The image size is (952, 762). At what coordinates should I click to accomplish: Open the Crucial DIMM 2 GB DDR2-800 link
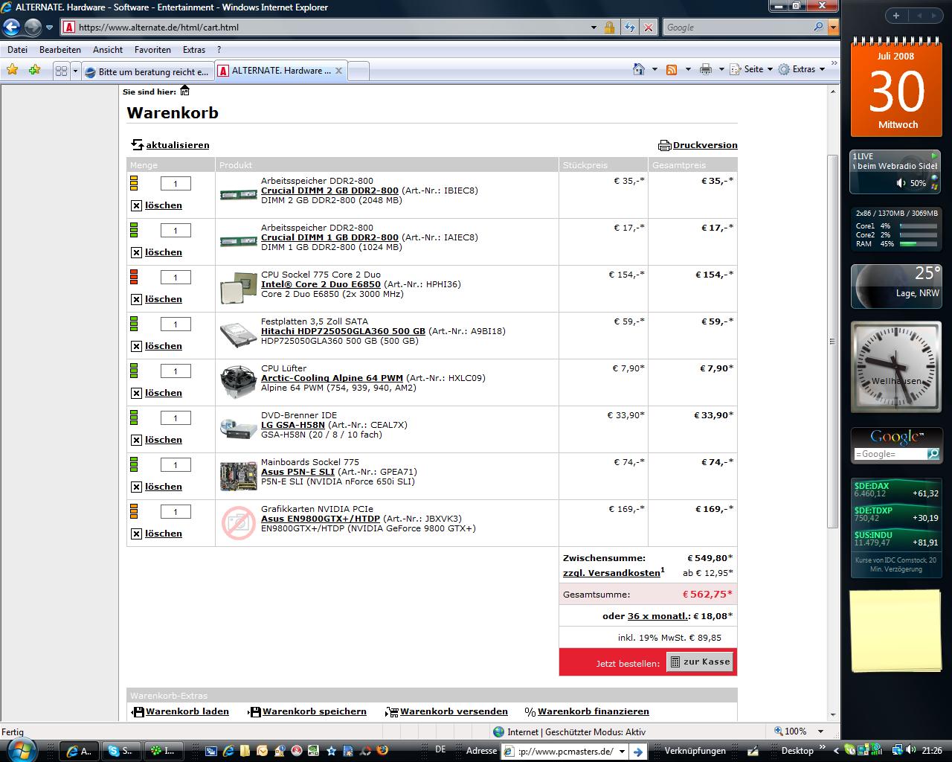tap(329, 190)
